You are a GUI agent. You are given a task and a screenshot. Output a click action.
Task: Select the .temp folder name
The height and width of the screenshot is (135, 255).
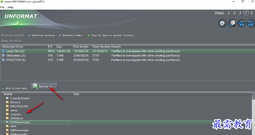(14, 110)
